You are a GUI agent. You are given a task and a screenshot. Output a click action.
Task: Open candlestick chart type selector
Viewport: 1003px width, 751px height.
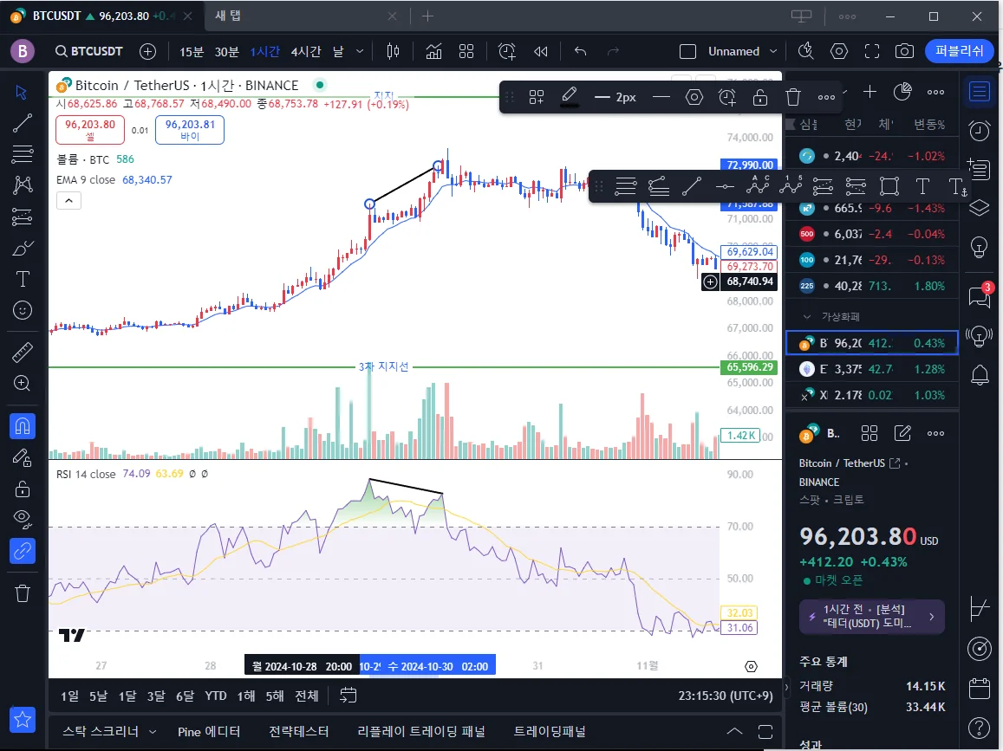pos(393,51)
